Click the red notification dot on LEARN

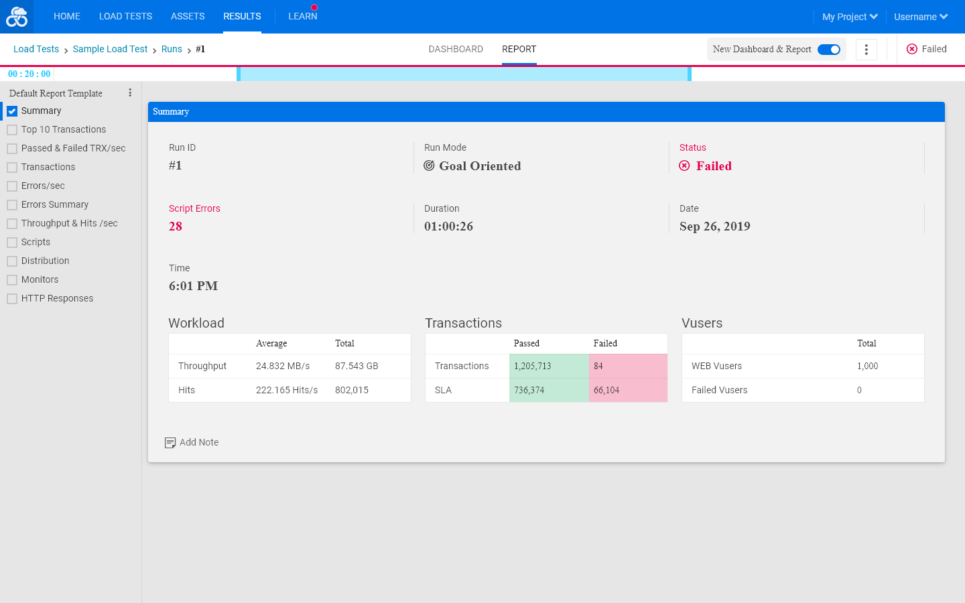(x=314, y=7)
